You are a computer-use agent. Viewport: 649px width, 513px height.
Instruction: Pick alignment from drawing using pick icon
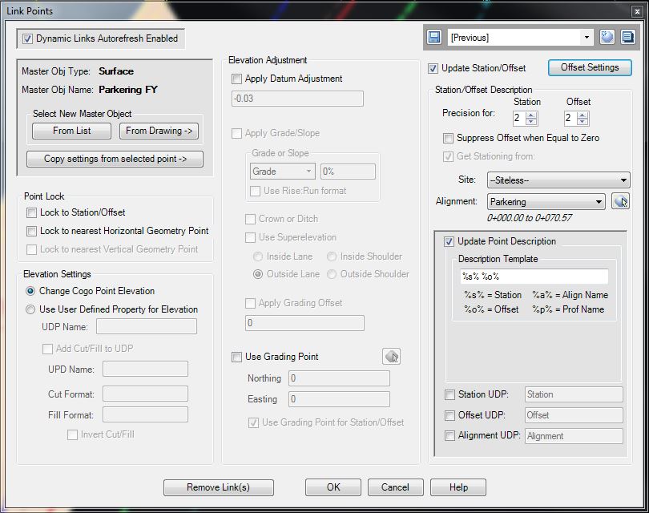[x=620, y=201]
